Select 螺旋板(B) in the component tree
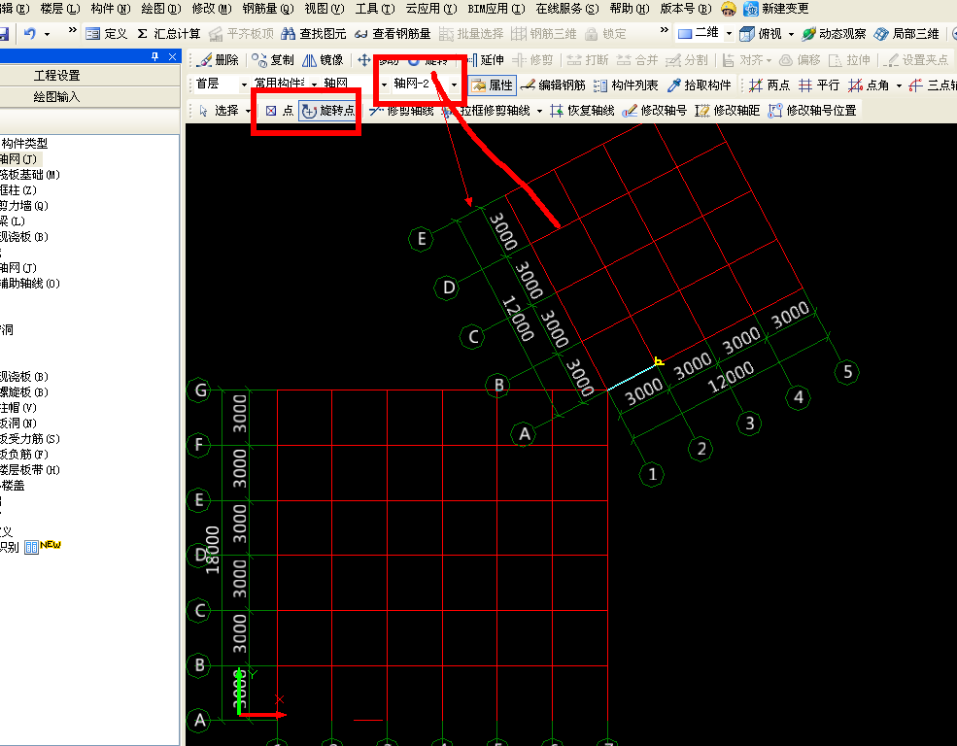The height and width of the screenshot is (746, 957). pyautogui.click(x=23, y=392)
